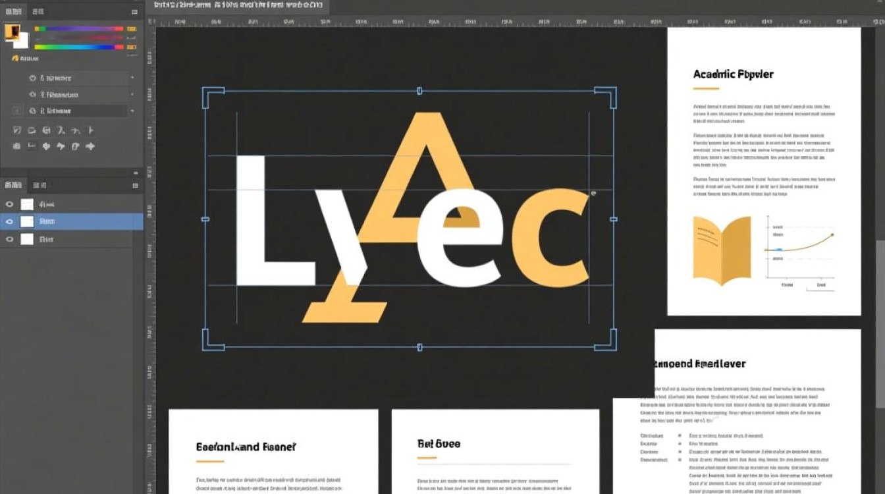The width and height of the screenshot is (885, 494).
Task: Click the right-pointing arrow ending the second tool row
Action: click(90, 146)
